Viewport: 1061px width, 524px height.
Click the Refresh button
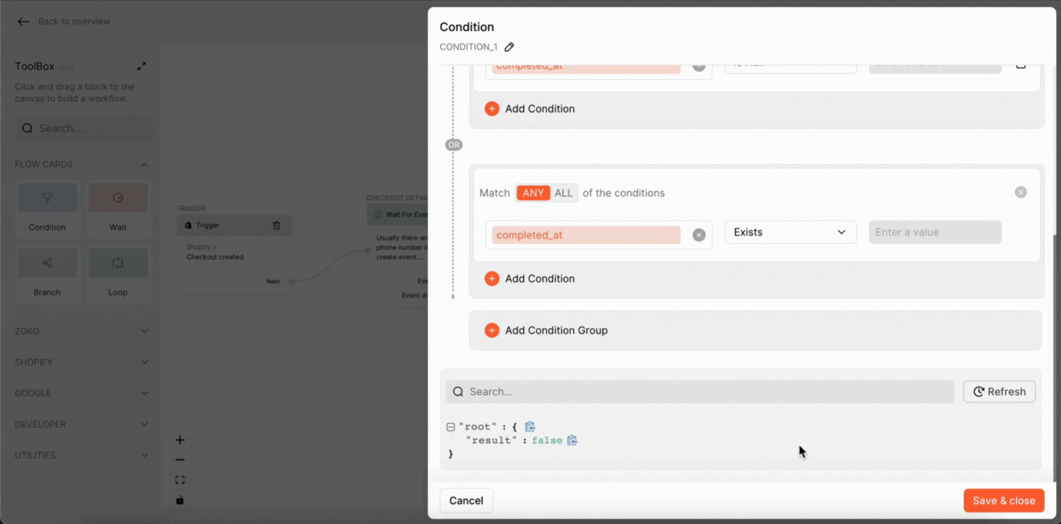point(999,392)
